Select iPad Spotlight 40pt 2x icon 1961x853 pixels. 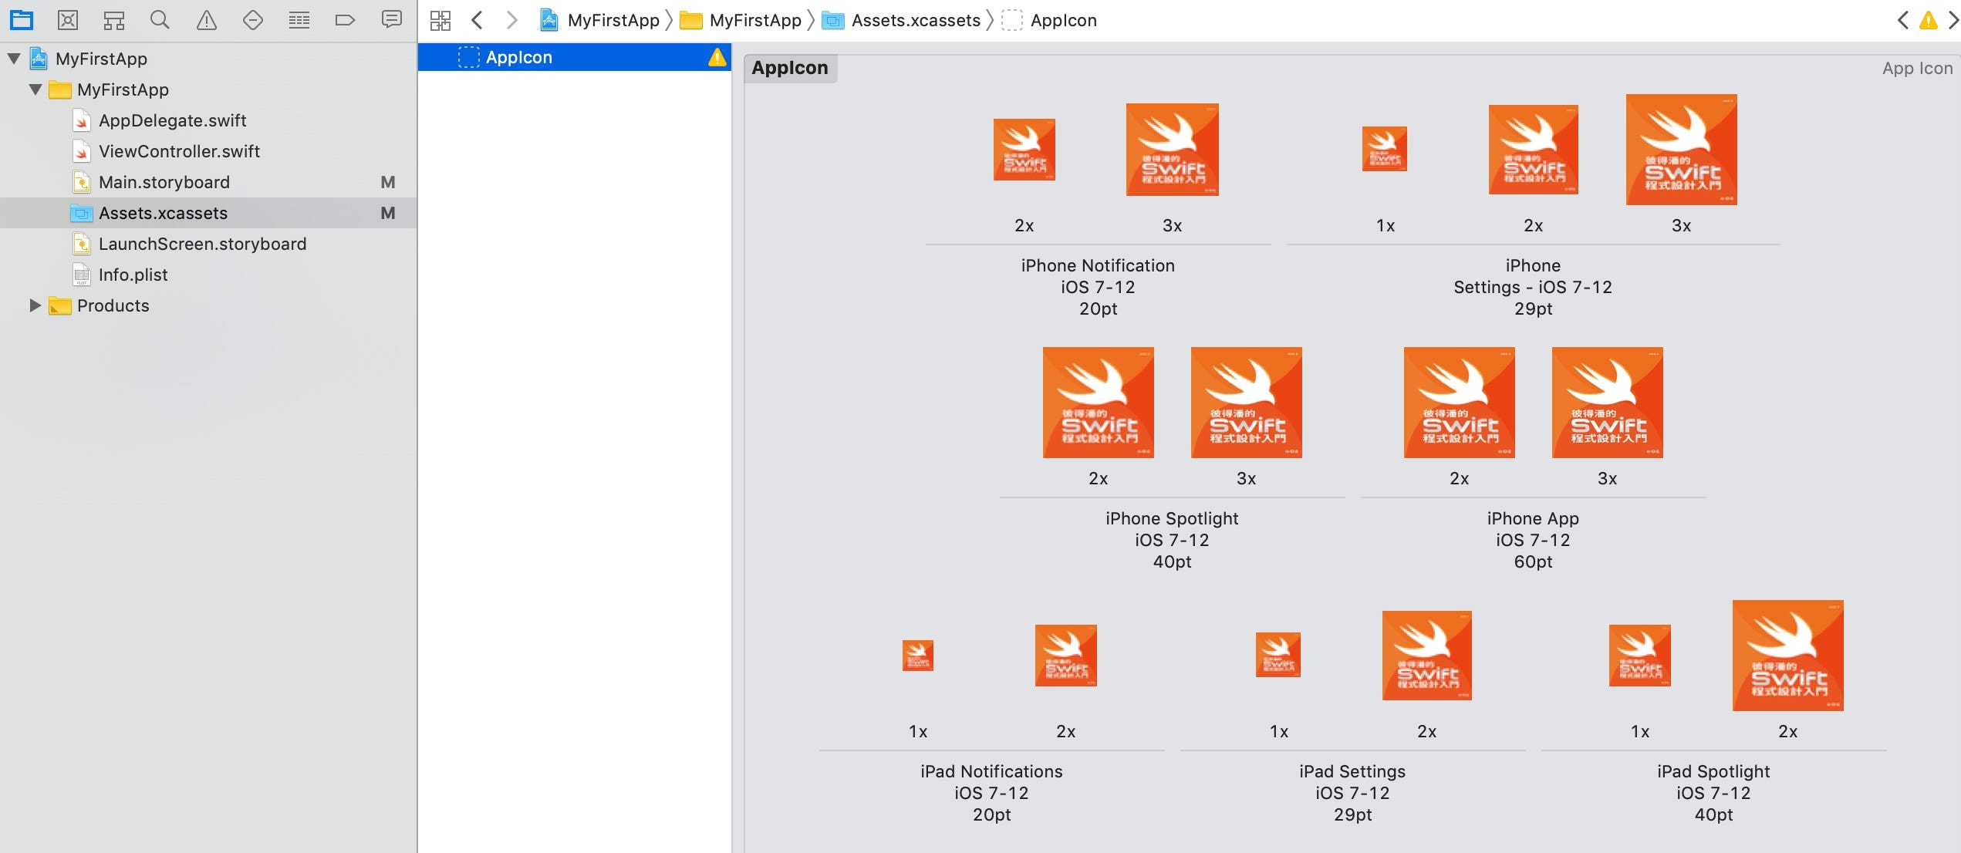[x=1787, y=656]
